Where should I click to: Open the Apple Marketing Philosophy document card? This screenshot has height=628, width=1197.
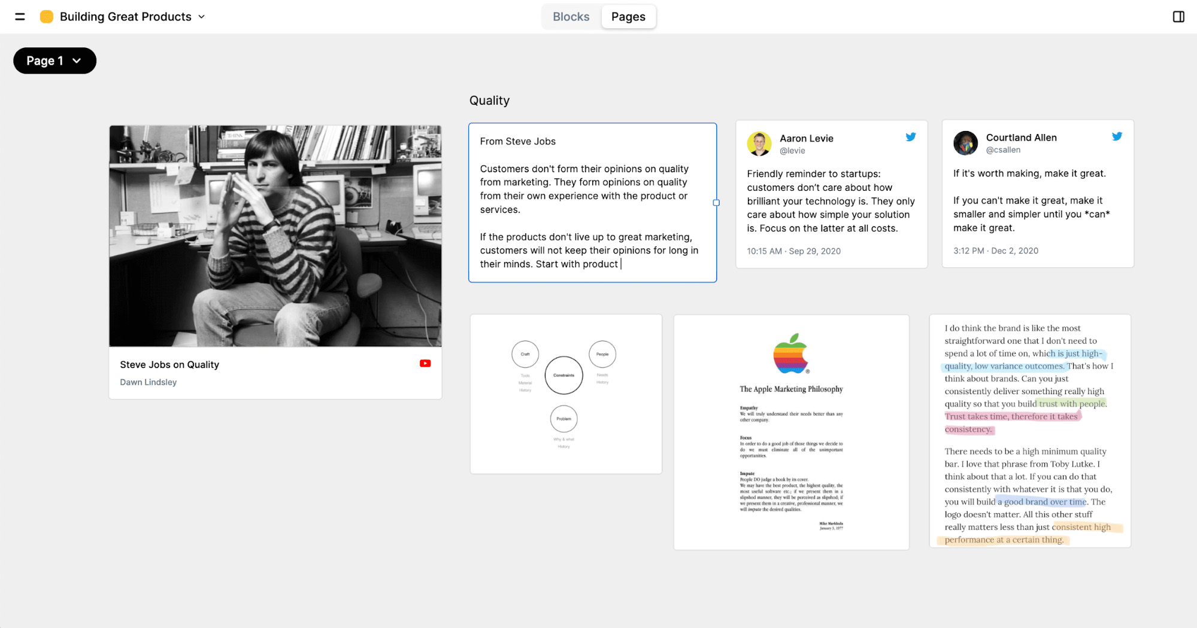point(791,432)
